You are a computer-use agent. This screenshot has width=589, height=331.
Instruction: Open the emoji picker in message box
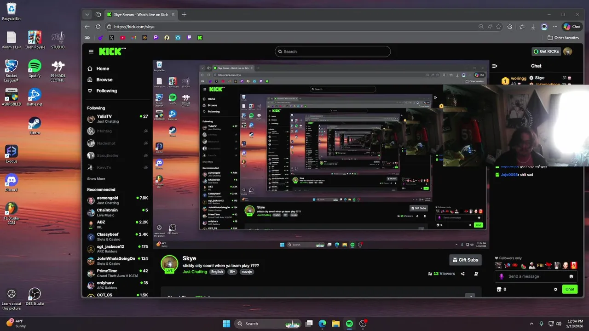[571, 276]
